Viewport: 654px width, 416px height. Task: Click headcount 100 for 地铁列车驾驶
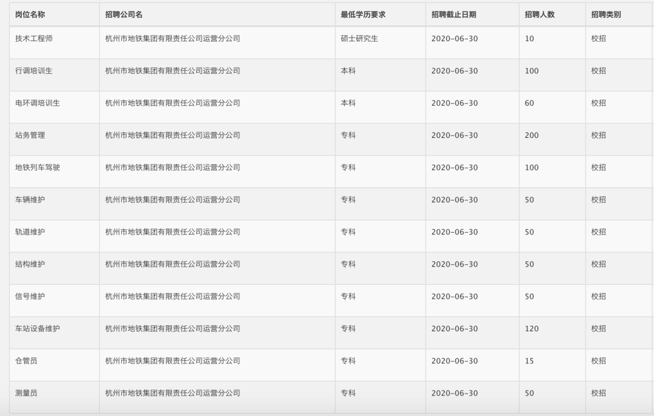[532, 167]
